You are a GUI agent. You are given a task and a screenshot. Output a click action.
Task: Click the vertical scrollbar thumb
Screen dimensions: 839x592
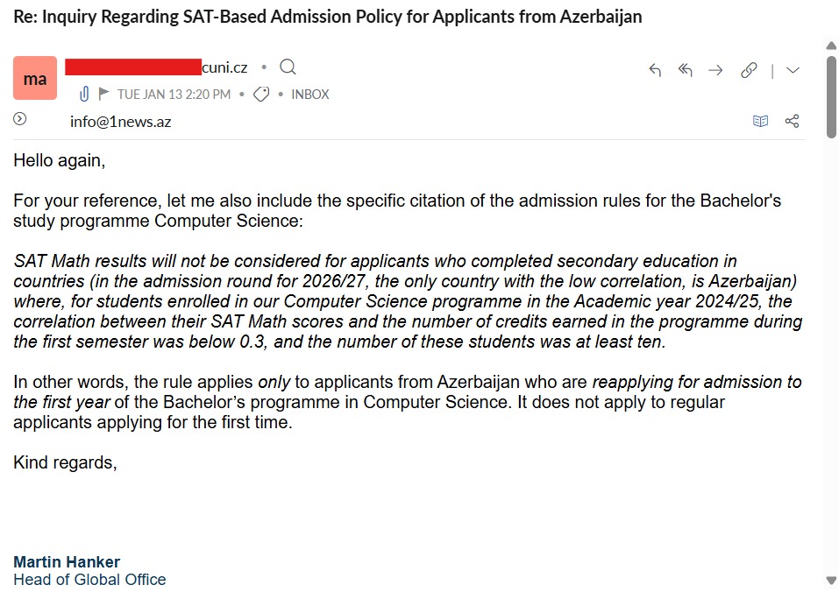[831, 96]
